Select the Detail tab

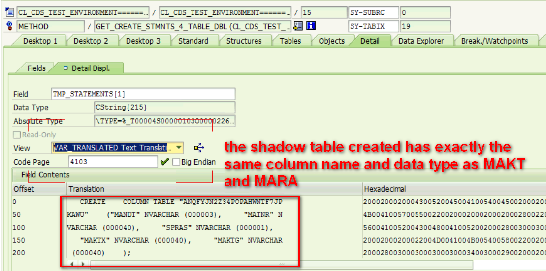tap(370, 41)
